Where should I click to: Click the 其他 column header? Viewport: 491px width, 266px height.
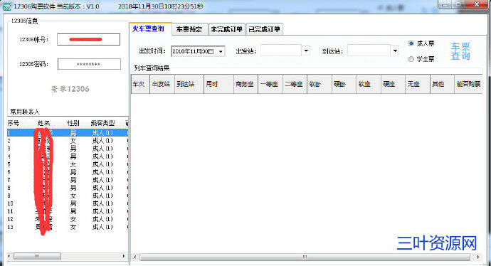pyautogui.click(x=442, y=84)
